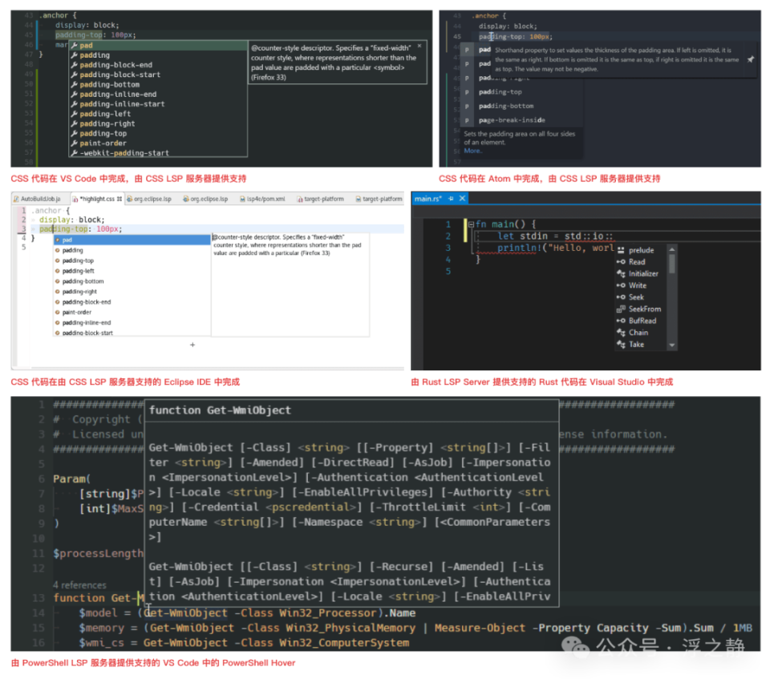Click 'Measure-Object' in the PowerShell code

tap(480, 628)
